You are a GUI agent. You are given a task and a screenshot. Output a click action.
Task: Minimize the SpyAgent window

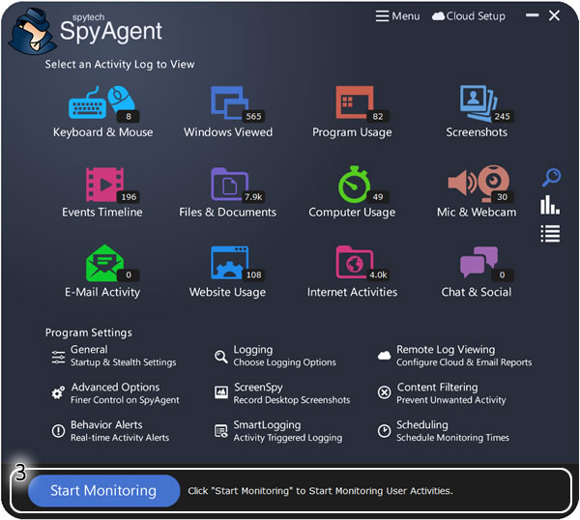click(533, 15)
